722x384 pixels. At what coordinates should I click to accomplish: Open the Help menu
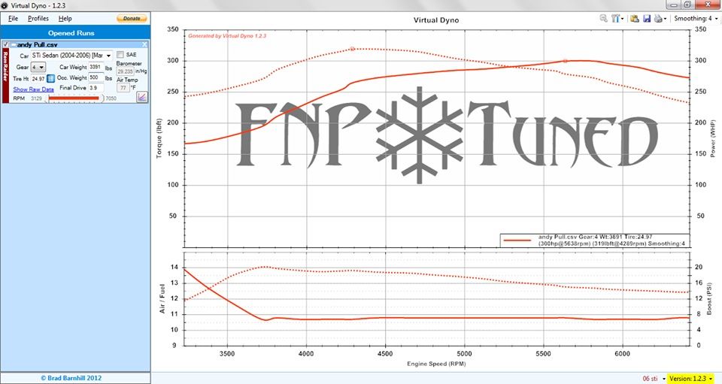65,18
